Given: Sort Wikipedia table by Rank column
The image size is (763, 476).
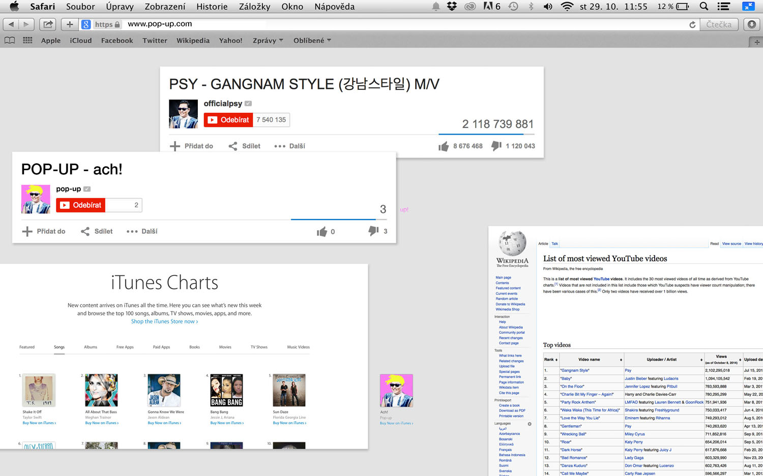Looking at the screenshot, I should (551, 360).
